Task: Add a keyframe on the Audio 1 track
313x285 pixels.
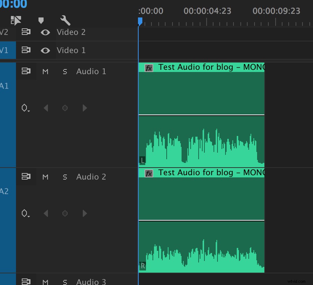Action: click(65, 108)
